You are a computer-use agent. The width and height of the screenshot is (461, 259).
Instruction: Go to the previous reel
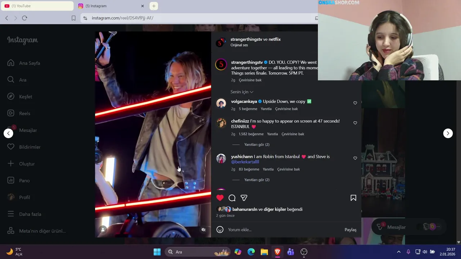click(x=8, y=133)
